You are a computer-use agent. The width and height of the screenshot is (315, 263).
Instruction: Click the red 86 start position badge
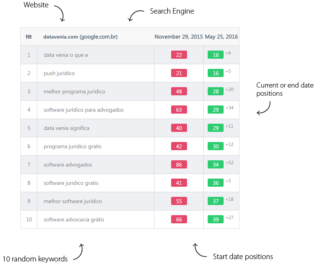click(x=179, y=164)
